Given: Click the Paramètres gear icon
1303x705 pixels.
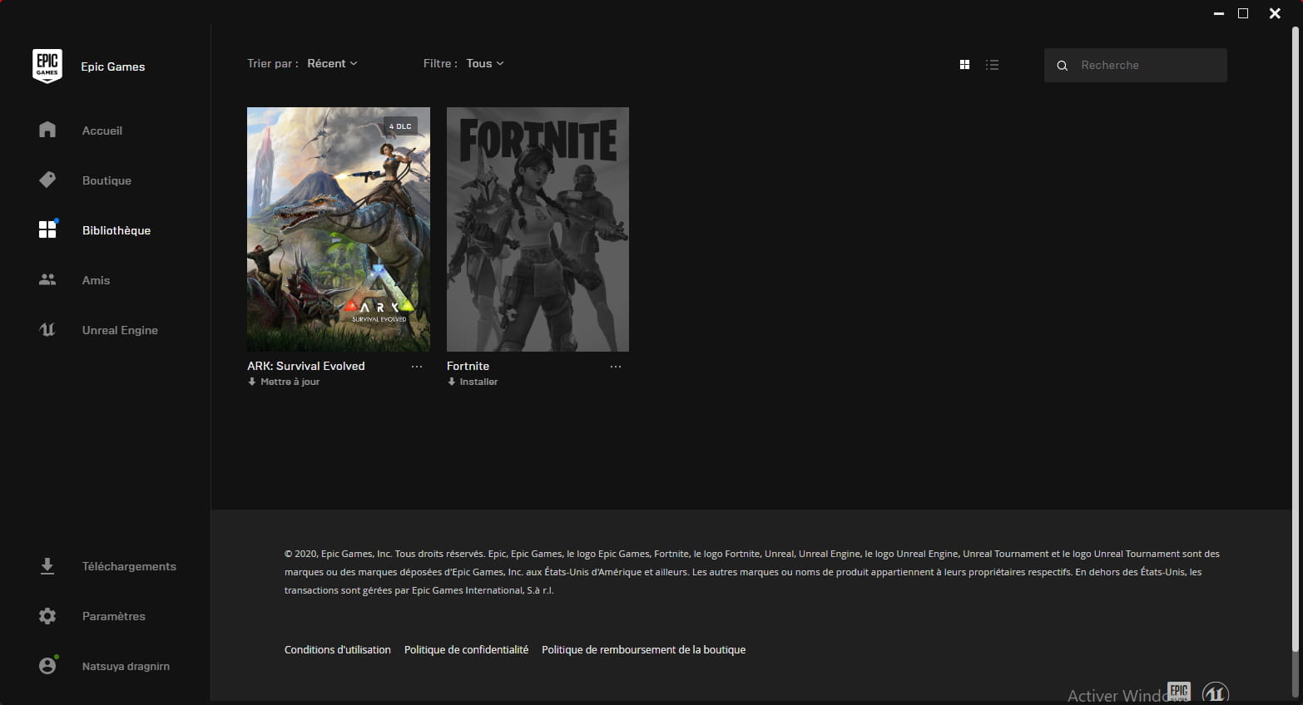Looking at the screenshot, I should point(47,616).
